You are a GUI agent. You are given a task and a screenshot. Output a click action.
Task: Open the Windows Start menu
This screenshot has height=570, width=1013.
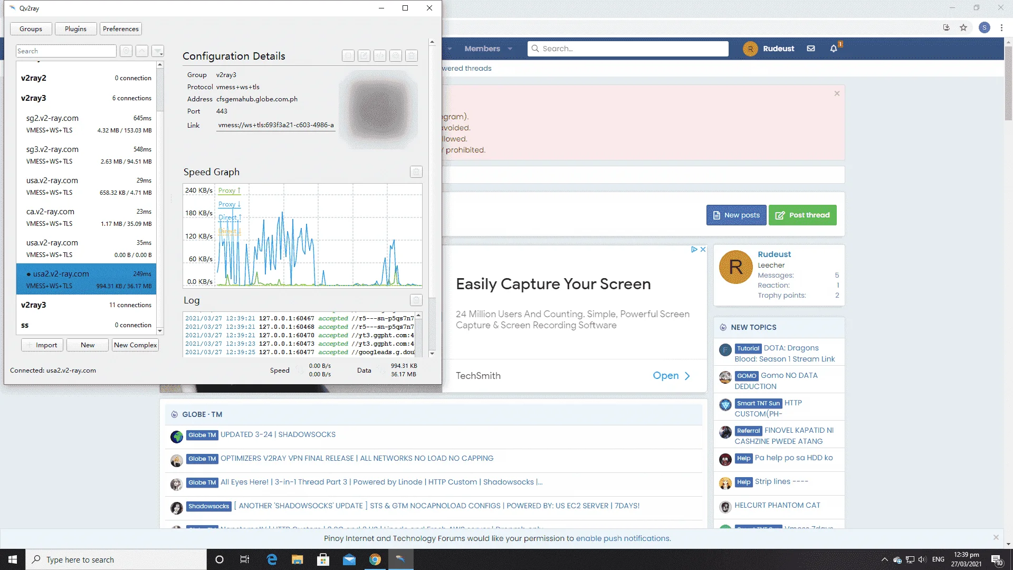13,559
